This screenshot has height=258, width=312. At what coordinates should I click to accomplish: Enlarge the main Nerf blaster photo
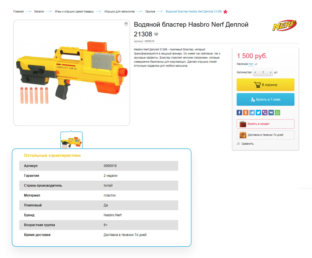coord(71,73)
